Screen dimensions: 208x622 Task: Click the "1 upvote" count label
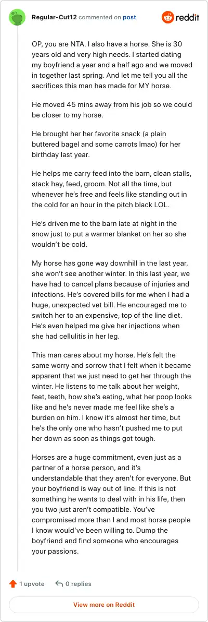32,583
